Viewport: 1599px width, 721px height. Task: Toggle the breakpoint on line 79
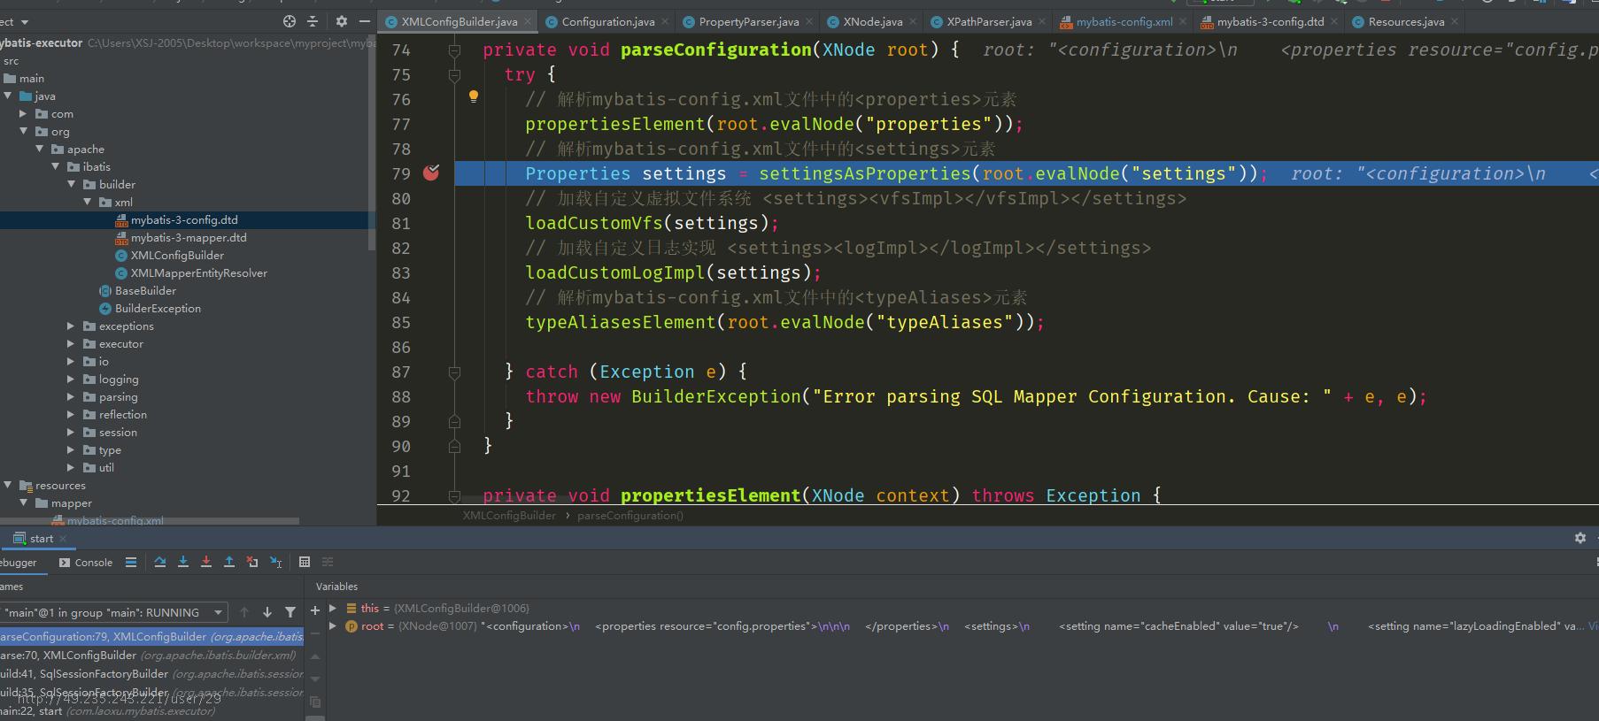(x=431, y=173)
